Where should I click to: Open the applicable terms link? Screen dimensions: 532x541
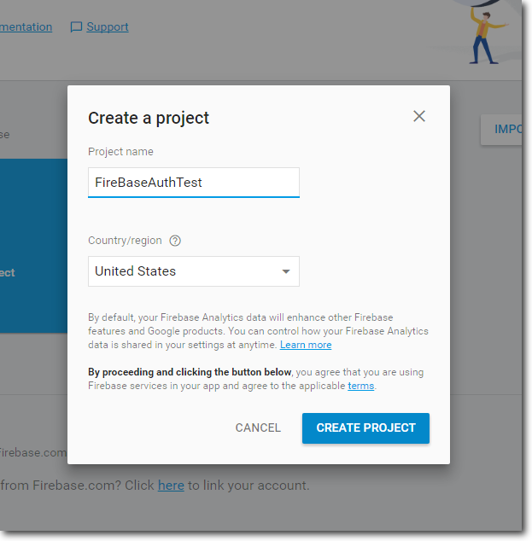pos(360,386)
